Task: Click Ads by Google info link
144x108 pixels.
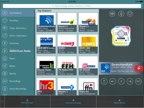Action: (x=27, y=101)
